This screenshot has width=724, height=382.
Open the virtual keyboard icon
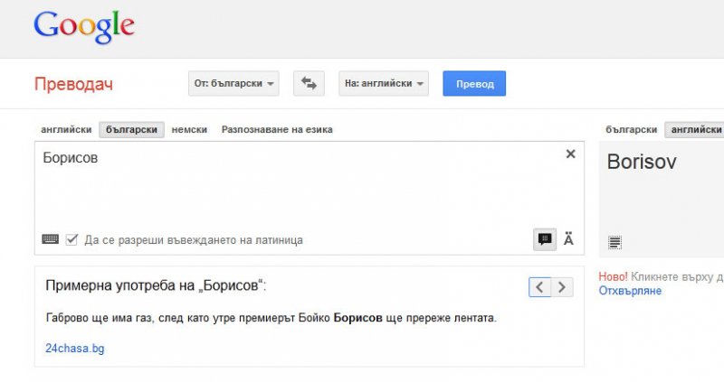tap(51, 239)
